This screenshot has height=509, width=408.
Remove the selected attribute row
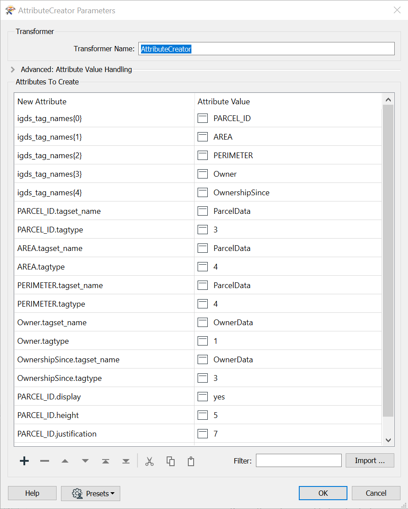pyautogui.click(x=44, y=460)
